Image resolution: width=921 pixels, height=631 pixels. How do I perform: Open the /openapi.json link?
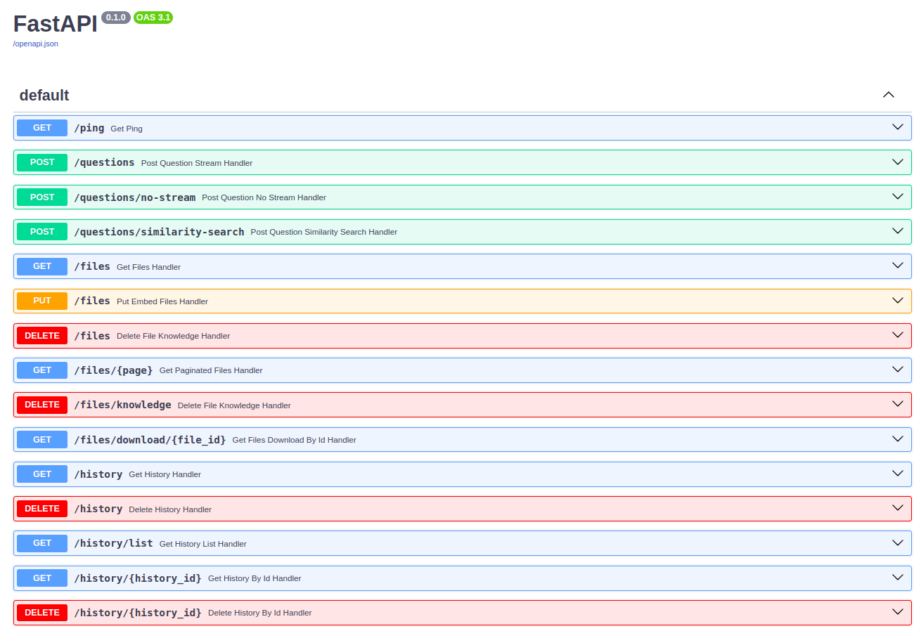[x=35, y=44]
